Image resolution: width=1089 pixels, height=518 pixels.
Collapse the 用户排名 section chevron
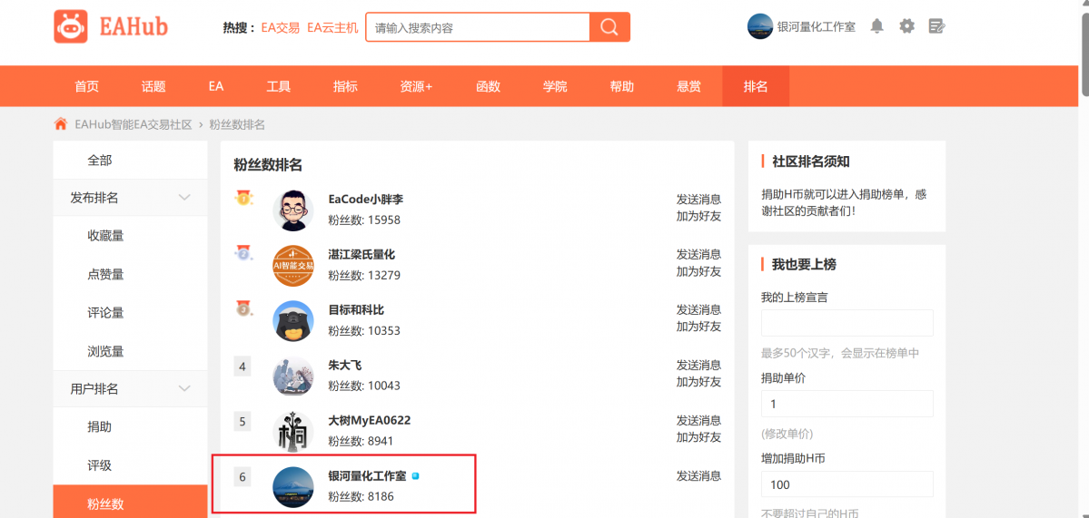[184, 389]
